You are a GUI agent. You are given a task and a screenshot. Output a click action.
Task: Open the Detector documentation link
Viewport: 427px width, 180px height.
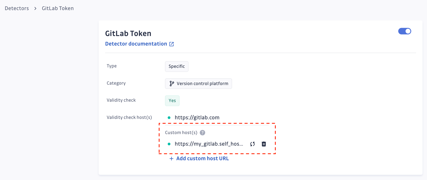(x=136, y=44)
